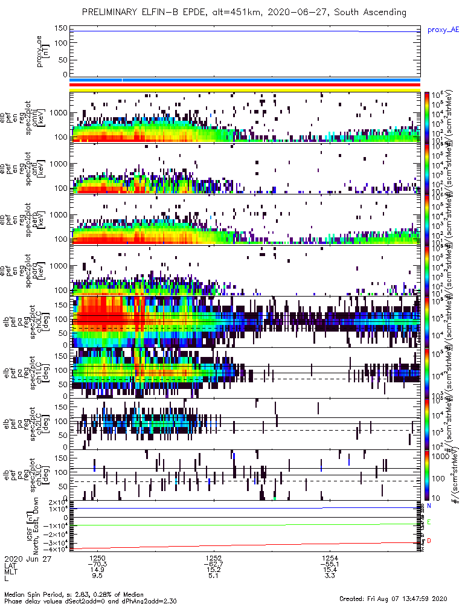The image size is (468, 604).
Task: Click the ch3LC pitch-angle spectrogram panel
Action: pyautogui.click(x=245, y=475)
